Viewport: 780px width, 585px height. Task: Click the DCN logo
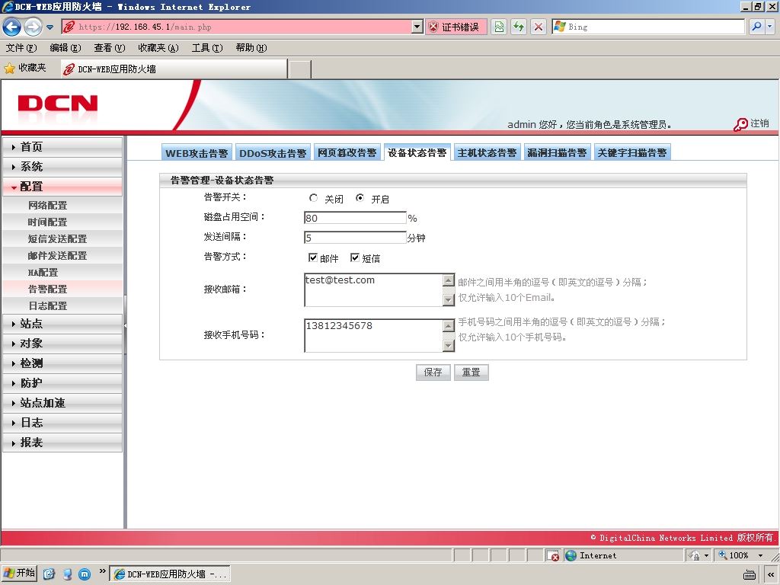coord(58,104)
